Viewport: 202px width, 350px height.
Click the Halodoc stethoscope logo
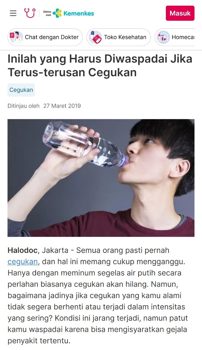click(30, 13)
